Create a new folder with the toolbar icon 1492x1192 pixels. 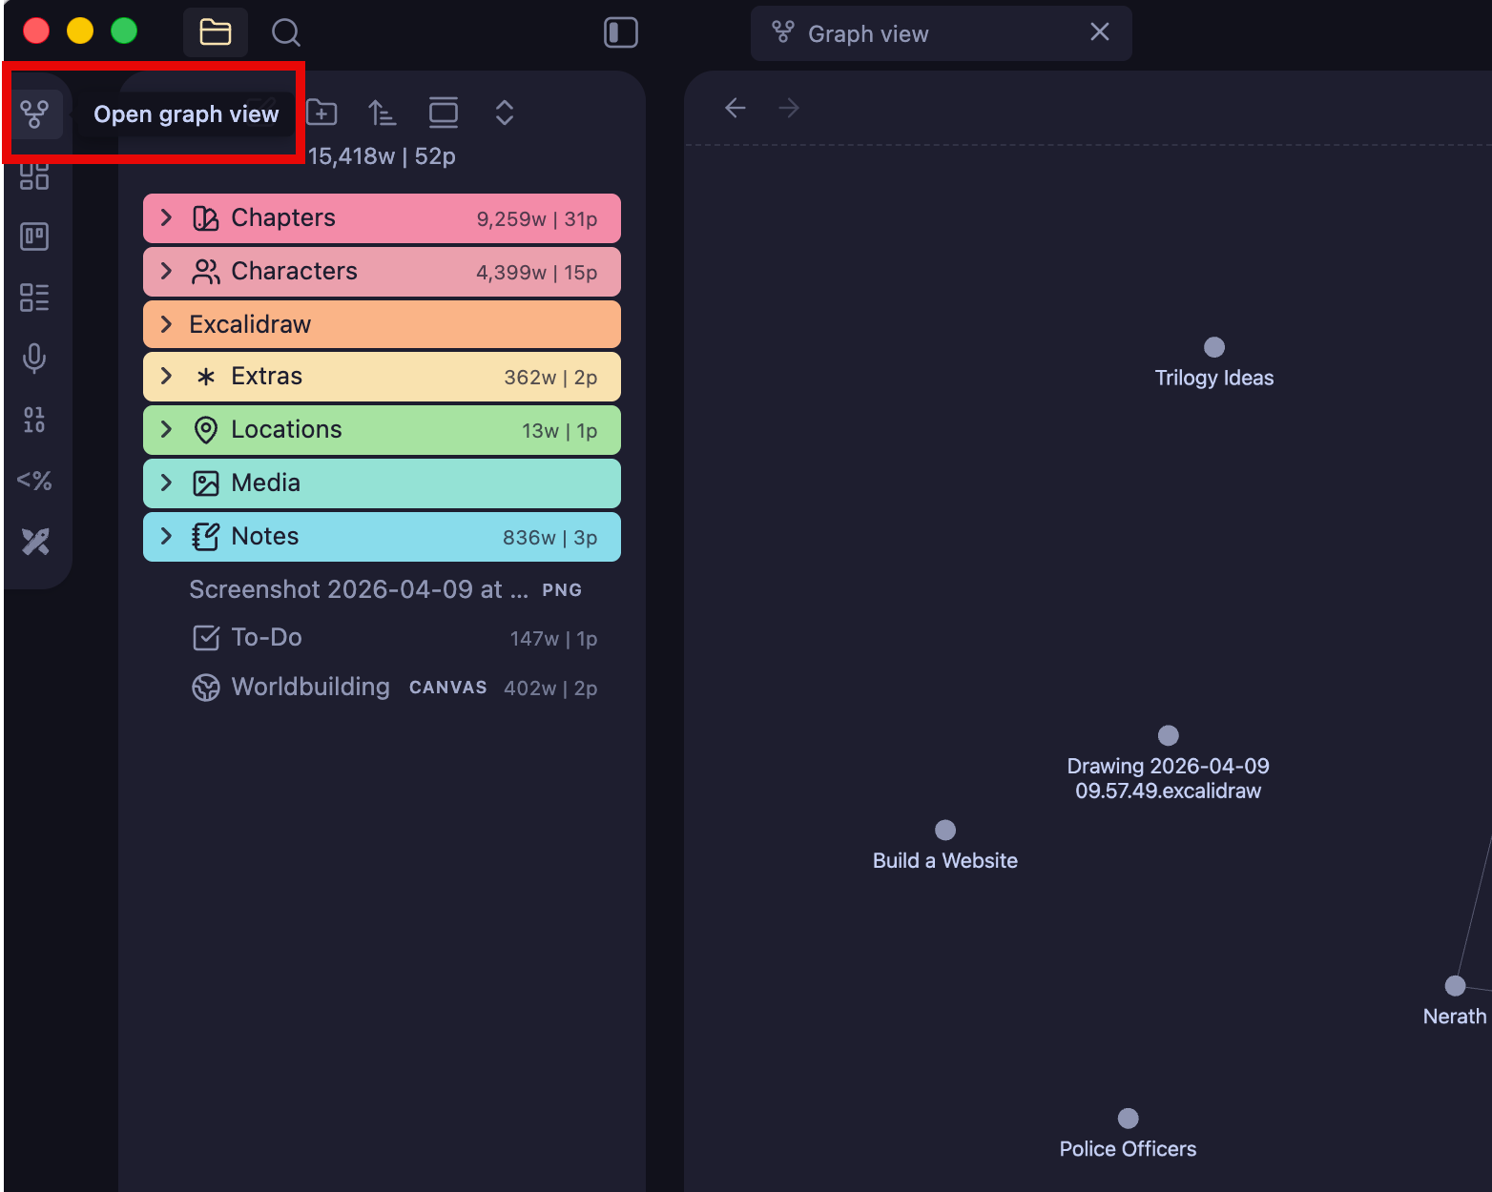tap(322, 113)
